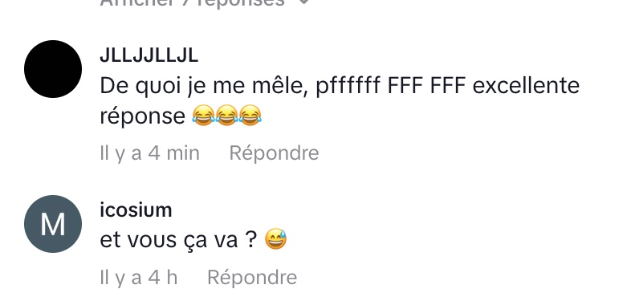Click the "pffffff FFF FFF" text
The height and width of the screenshot is (297, 631).
pyautogui.click(x=391, y=86)
